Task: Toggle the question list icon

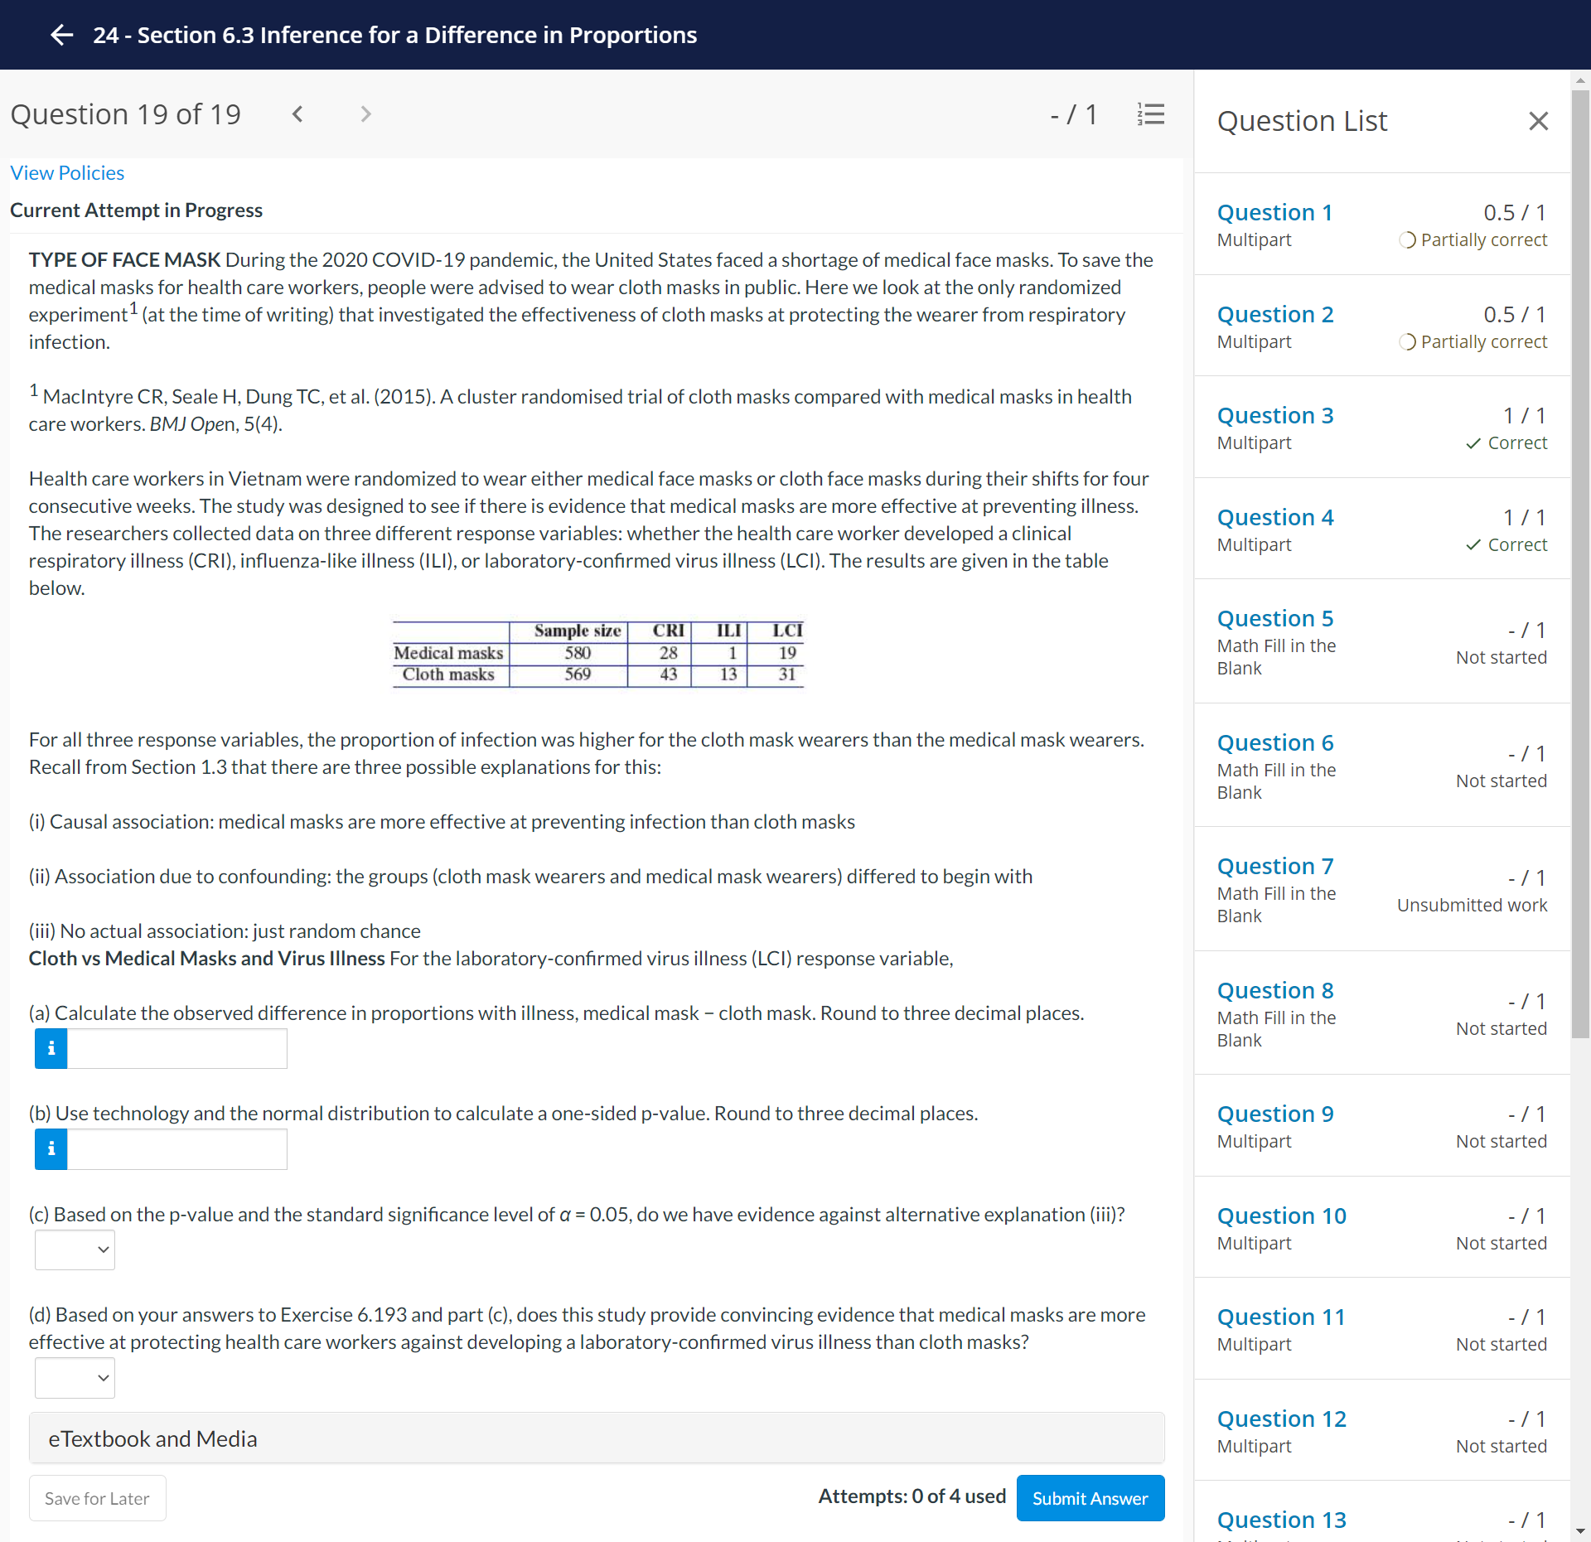Action: [1150, 114]
